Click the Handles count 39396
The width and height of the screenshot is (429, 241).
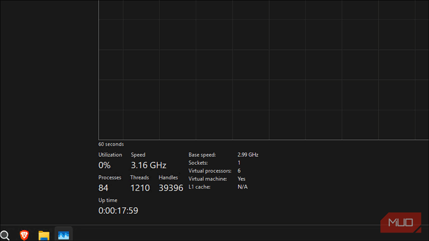point(171,188)
